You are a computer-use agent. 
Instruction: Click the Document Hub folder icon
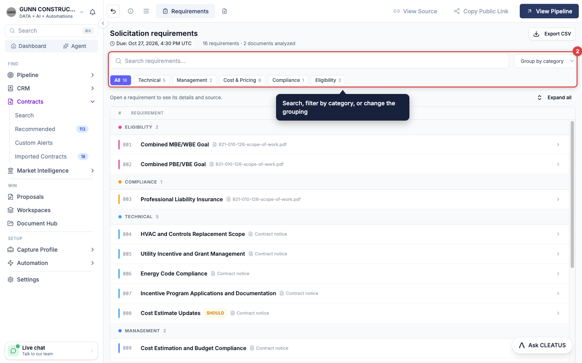click(x=11, y=223)
